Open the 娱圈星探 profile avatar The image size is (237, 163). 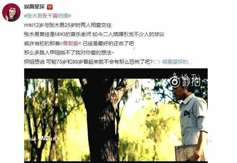click(x=11, y=13)
